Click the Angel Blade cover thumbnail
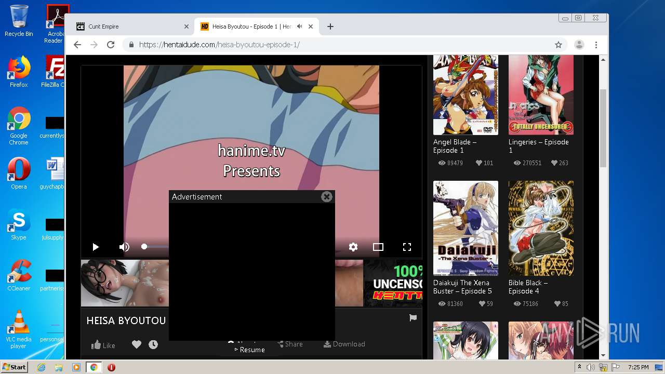This screenshot has width=665, height=374. point(465,95)
